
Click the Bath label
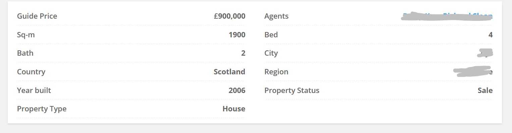click(25, 53)
